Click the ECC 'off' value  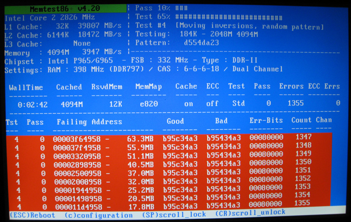click(212, 103)
